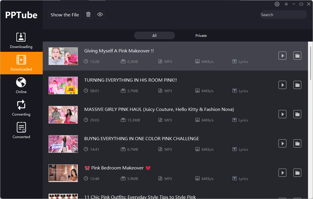This screenshot has height=199, width=313.
Task: Click the 13:28 duration value
Action: pyautogui.click(x=94, y=61)
